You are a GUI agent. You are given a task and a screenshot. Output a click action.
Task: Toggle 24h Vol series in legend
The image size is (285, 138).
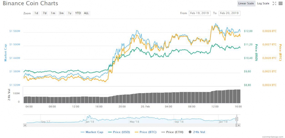pyautogui.click(x=197, y=132)
